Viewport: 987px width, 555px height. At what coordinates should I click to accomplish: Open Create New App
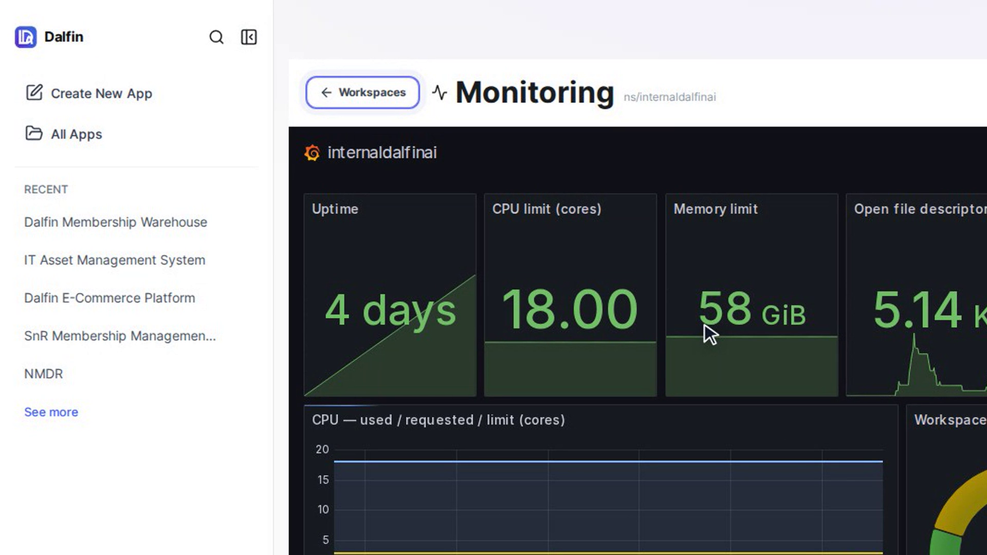click(x=101, y=94)
